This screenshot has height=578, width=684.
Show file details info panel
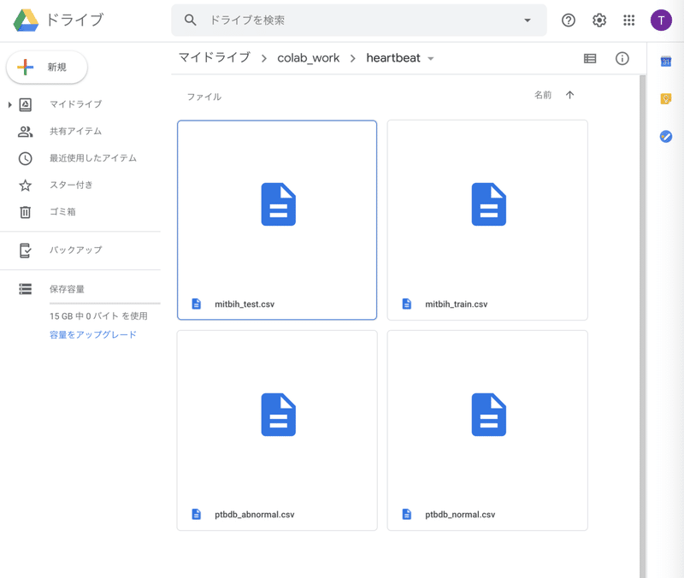(x=622, y=59)
